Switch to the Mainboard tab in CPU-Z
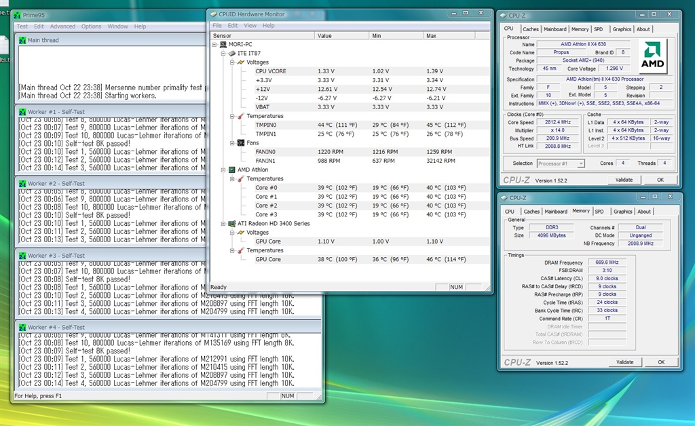Image resolution: width=695 pixels, height=426 pixels. 555,29
